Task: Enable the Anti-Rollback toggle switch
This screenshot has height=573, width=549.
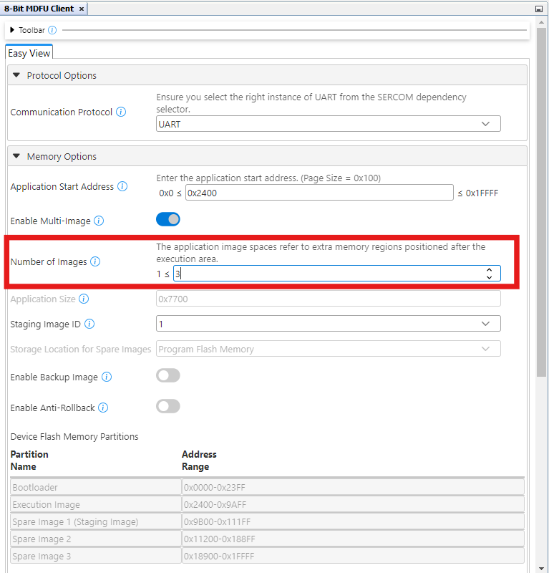Action: [x=168, y=407]
